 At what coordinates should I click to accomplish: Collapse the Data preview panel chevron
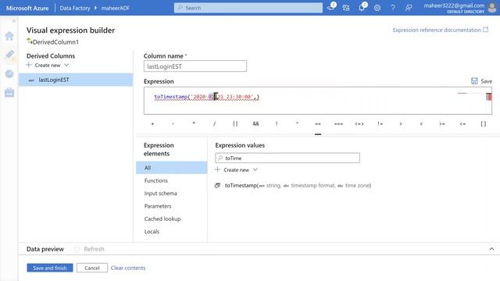[x=491, y=249]
